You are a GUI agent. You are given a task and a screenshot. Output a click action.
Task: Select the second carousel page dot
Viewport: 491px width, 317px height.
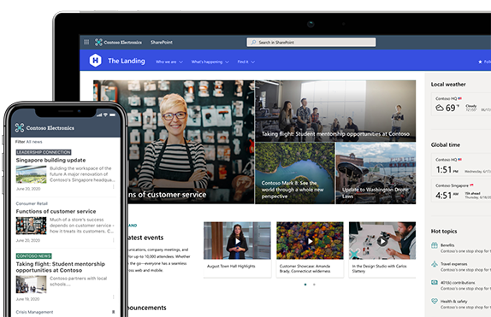(314, 285)
